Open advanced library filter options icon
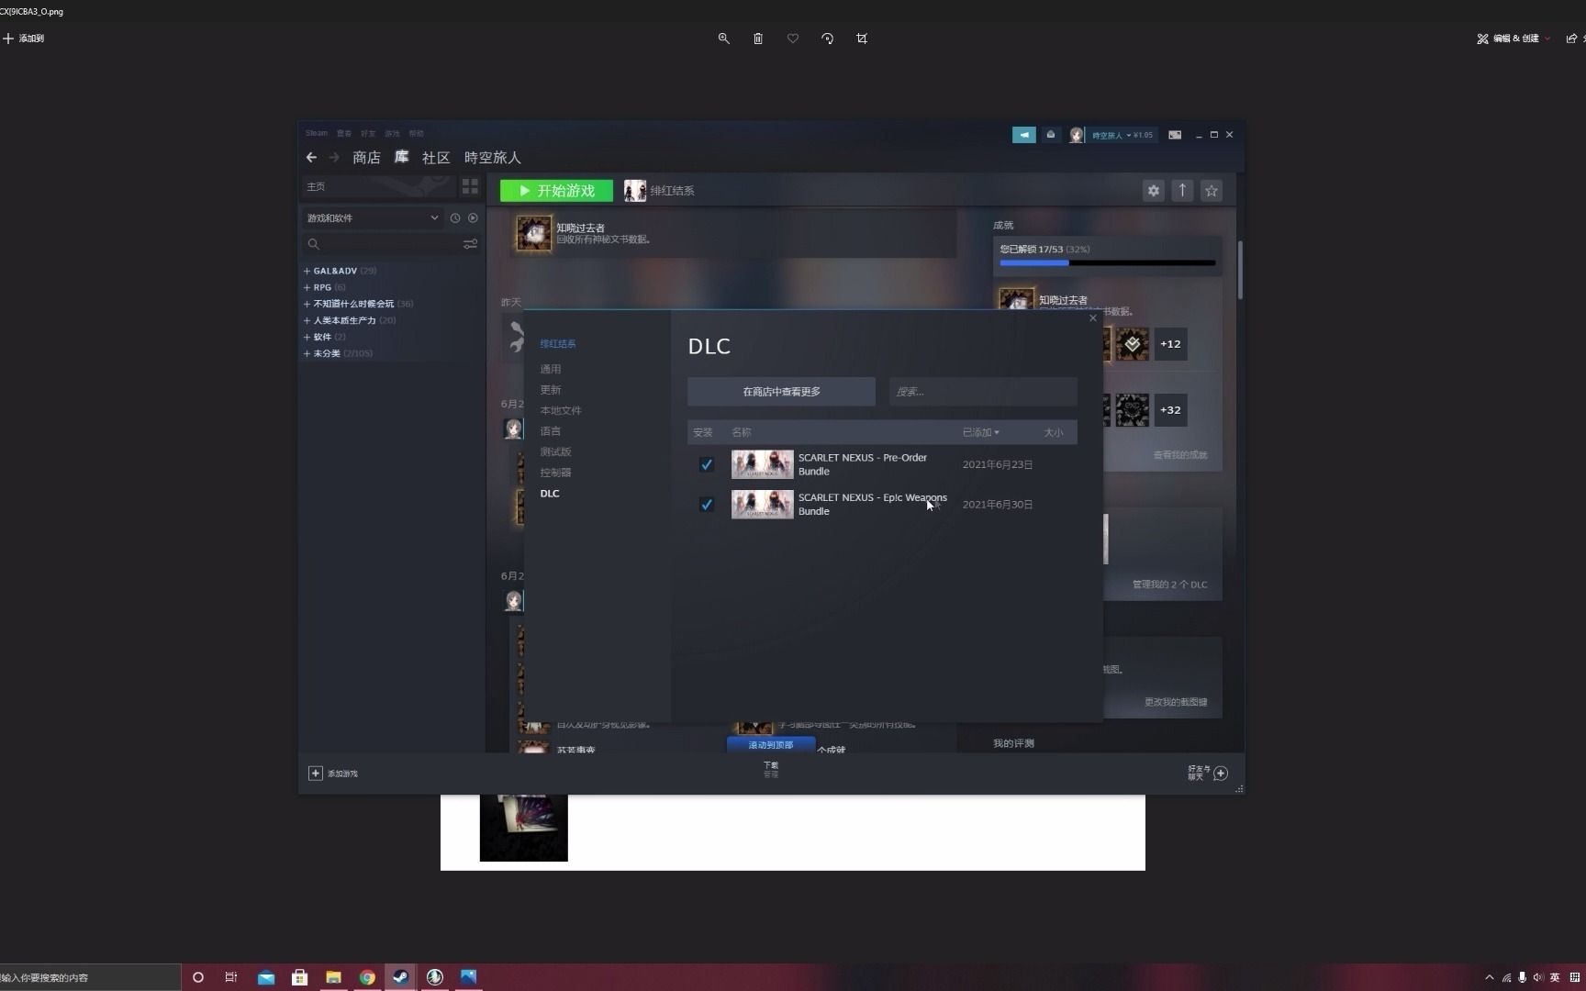 pyautogui.click(x=470, y=244)
